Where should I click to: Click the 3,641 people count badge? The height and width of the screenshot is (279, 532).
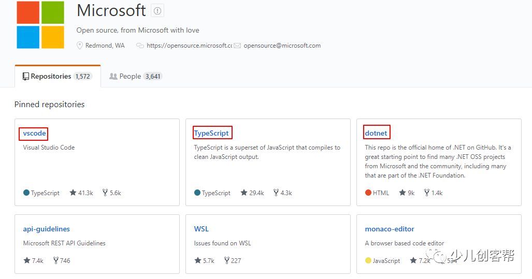click(x=153, y=76)
